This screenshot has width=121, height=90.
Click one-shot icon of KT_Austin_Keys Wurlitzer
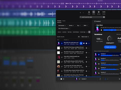click(62, 71)
